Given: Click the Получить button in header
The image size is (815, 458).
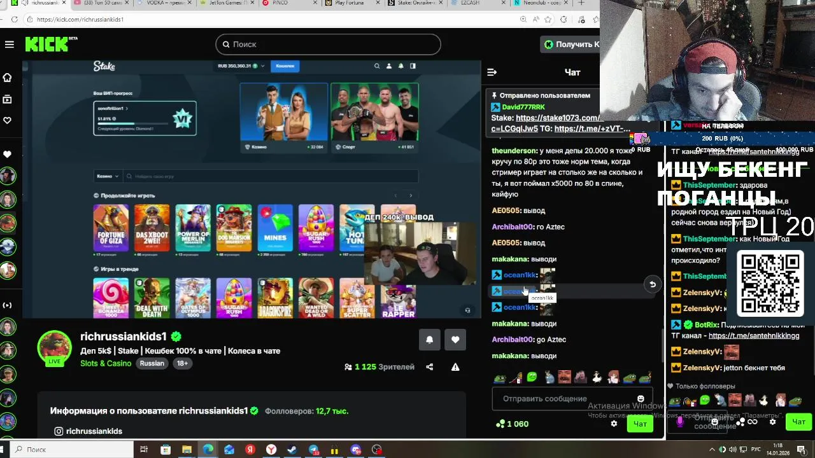Looking at the screenshot, I should click(x=571, y=45).
